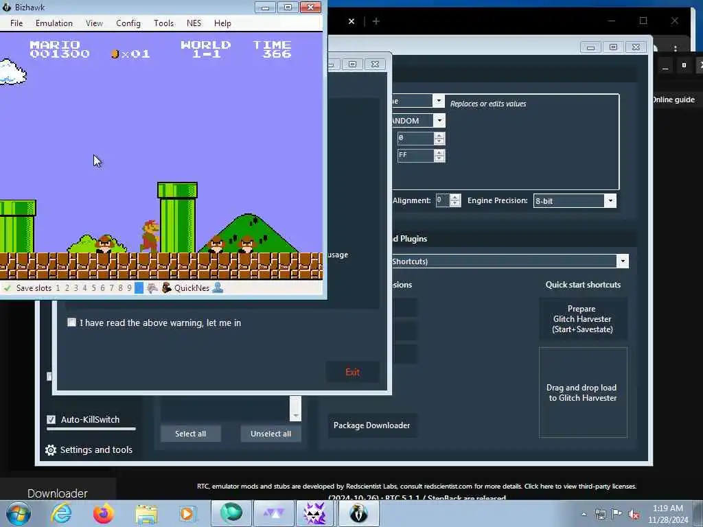
Task: Switch to the teal sphere taskbar app
Action: [x=231, y=513]
